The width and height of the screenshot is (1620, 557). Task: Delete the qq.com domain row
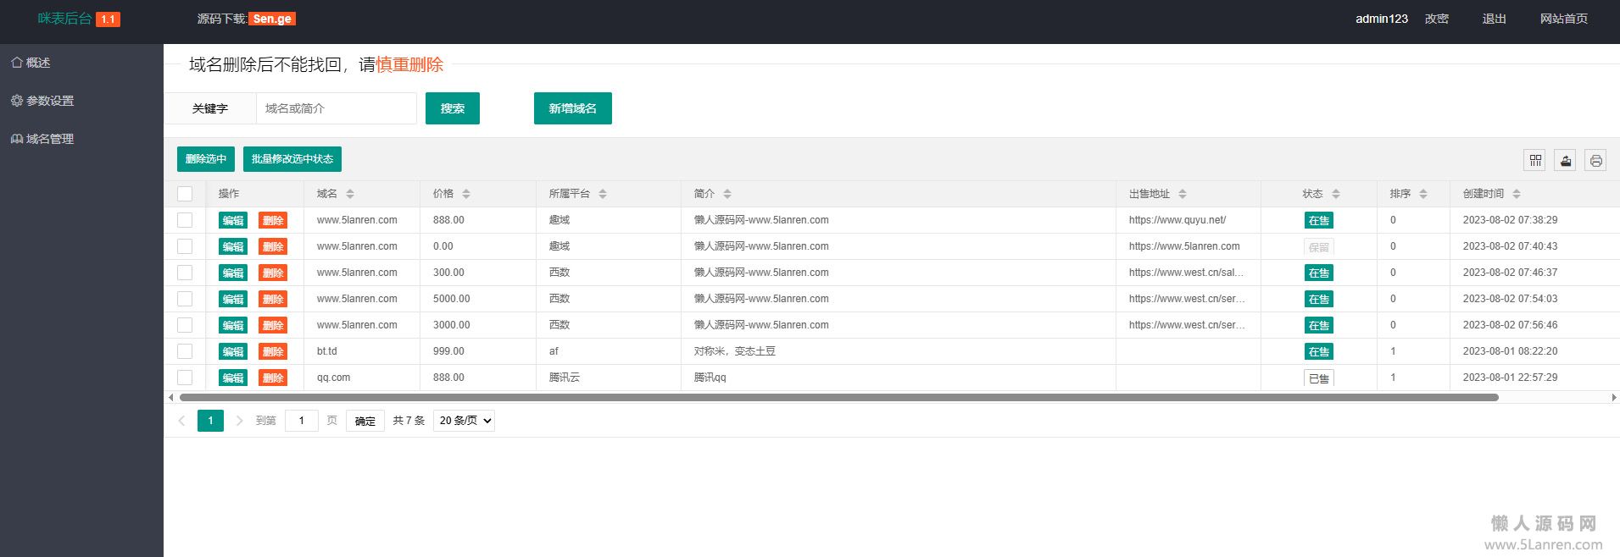click(272, 378)
